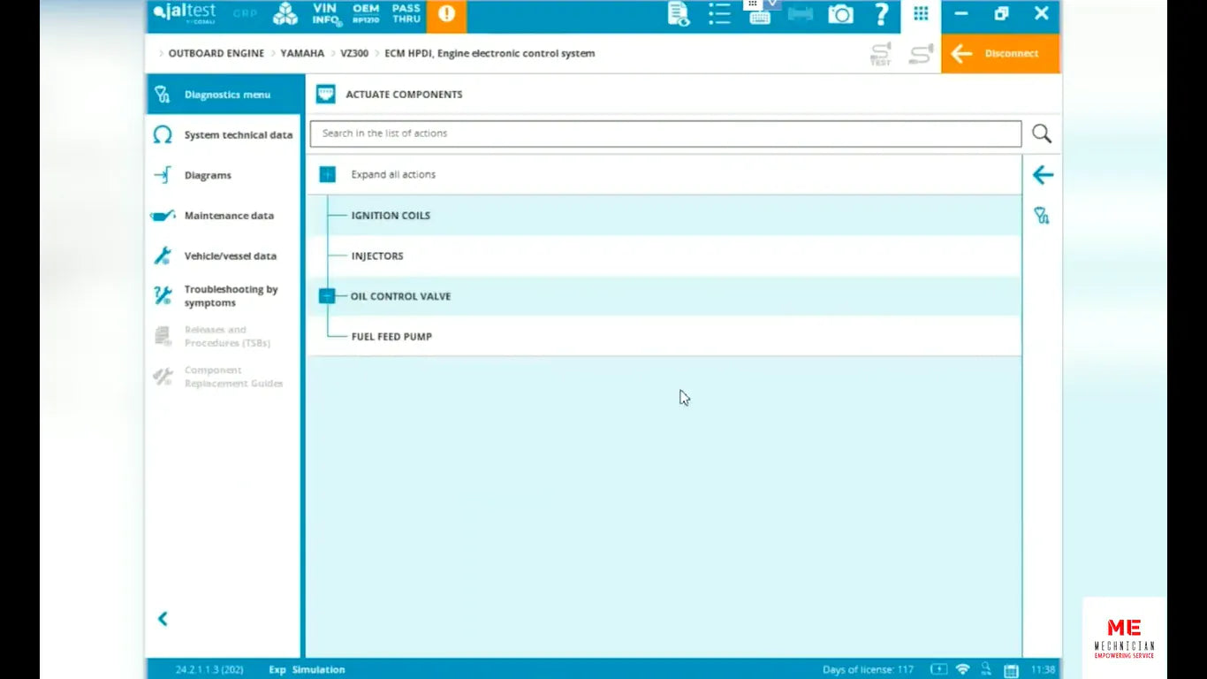Click the search magnifier icon
Screen dimensions: 1207x679
1041,133
